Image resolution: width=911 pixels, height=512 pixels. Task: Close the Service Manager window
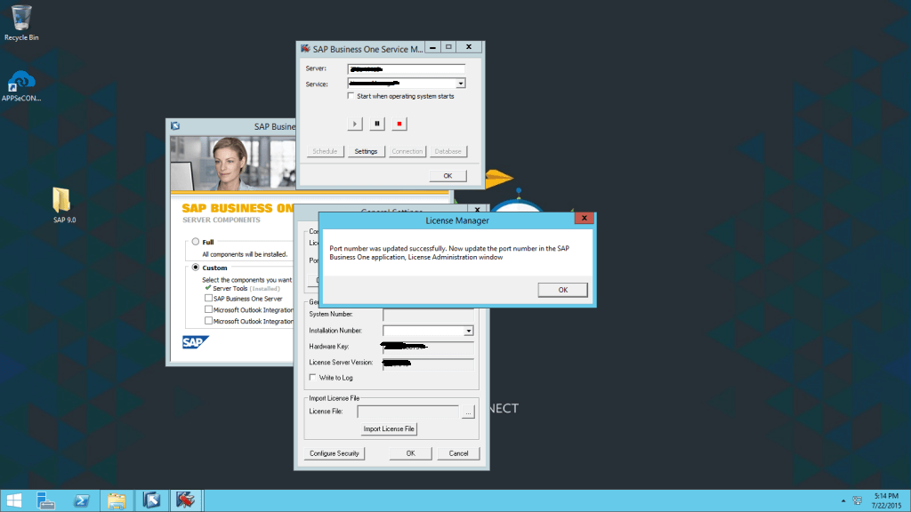(469, 47)
